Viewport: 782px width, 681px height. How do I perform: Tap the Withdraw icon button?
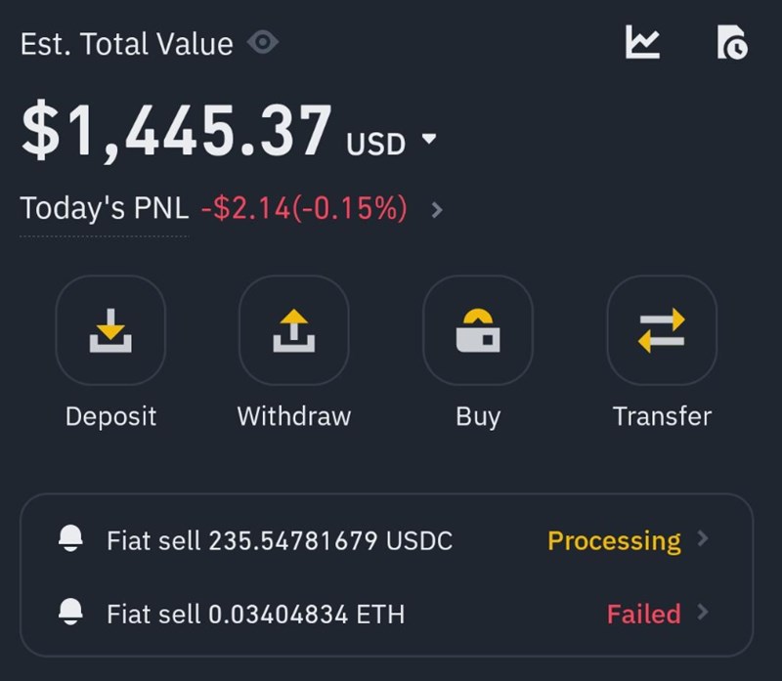tap(293, 330)
